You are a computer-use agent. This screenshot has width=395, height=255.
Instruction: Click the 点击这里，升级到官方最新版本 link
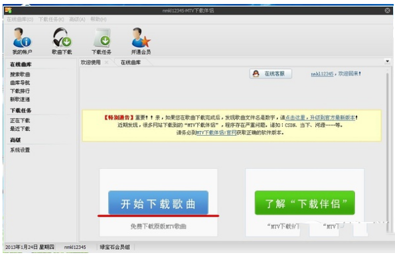click(x=320, y=117)
